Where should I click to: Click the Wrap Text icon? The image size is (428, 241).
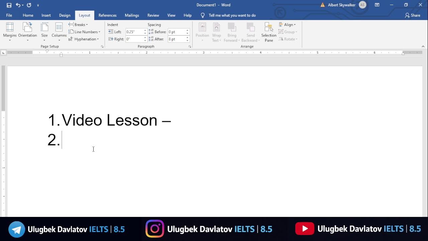[216, 27]
